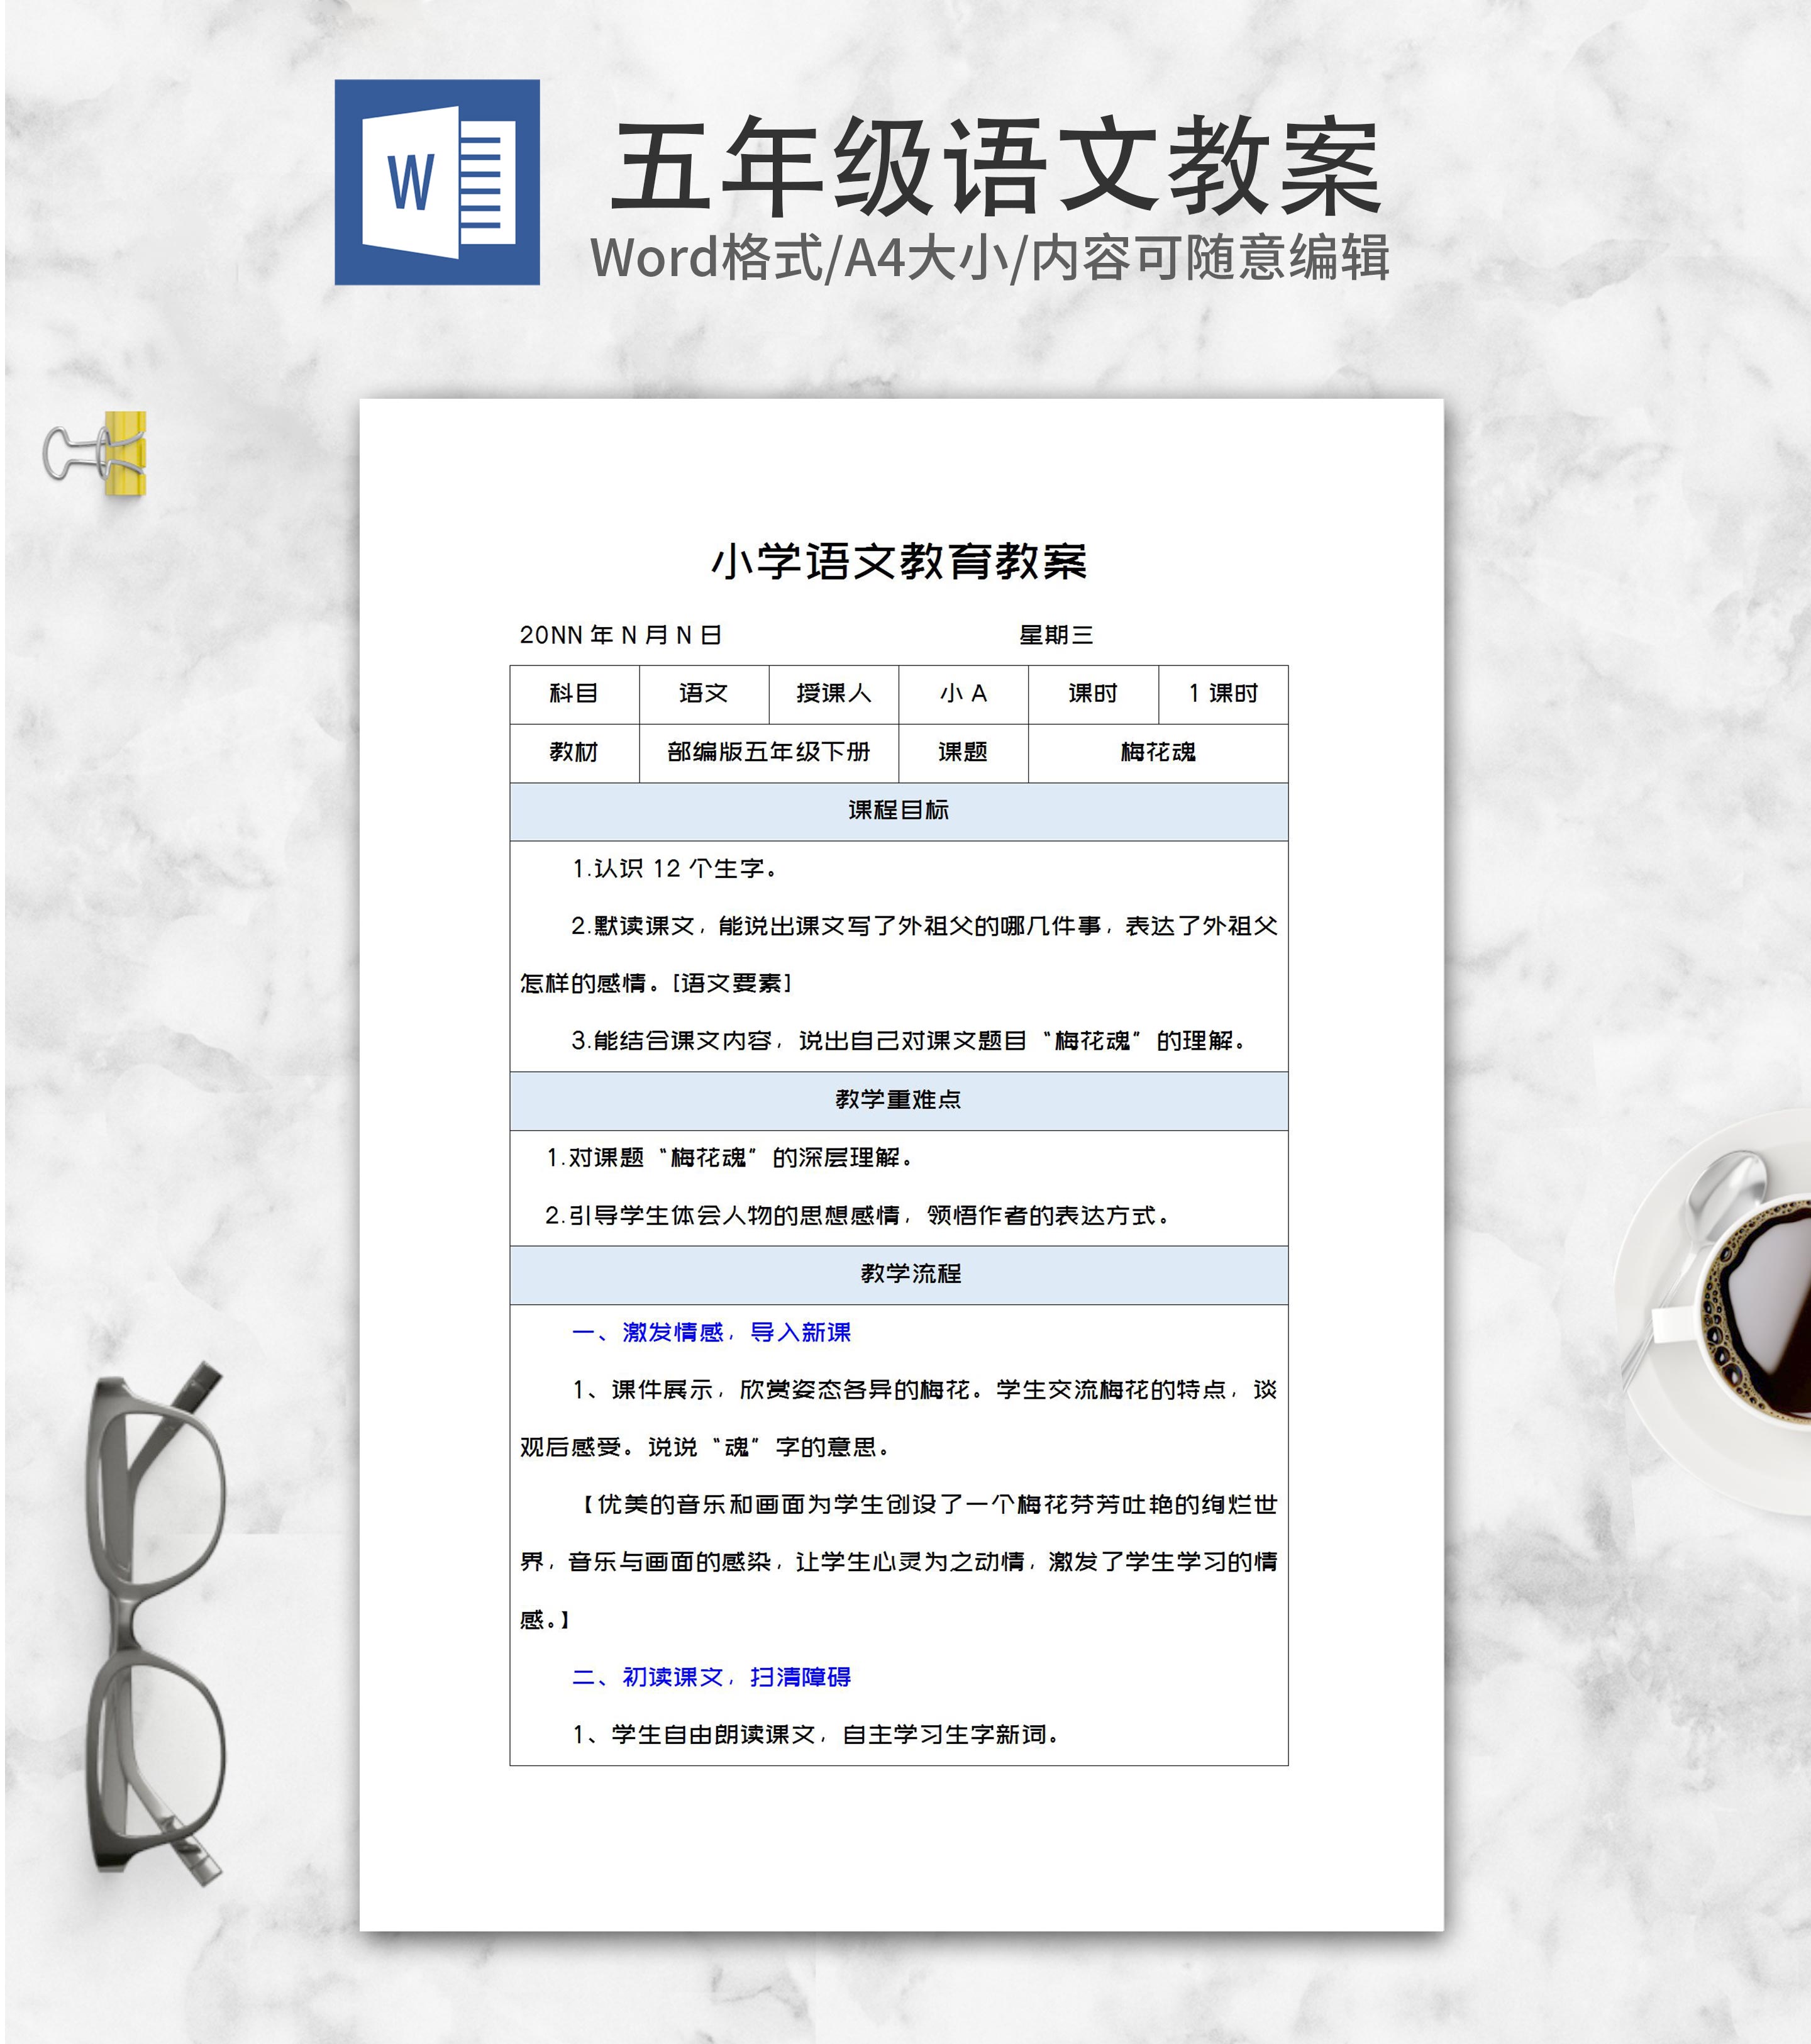Click the 教学流程 blue section header
The width and height of the screenshot is (1811, 2044).
click(x=910, y=1274)
